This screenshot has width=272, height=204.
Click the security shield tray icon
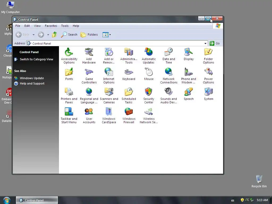242,200
